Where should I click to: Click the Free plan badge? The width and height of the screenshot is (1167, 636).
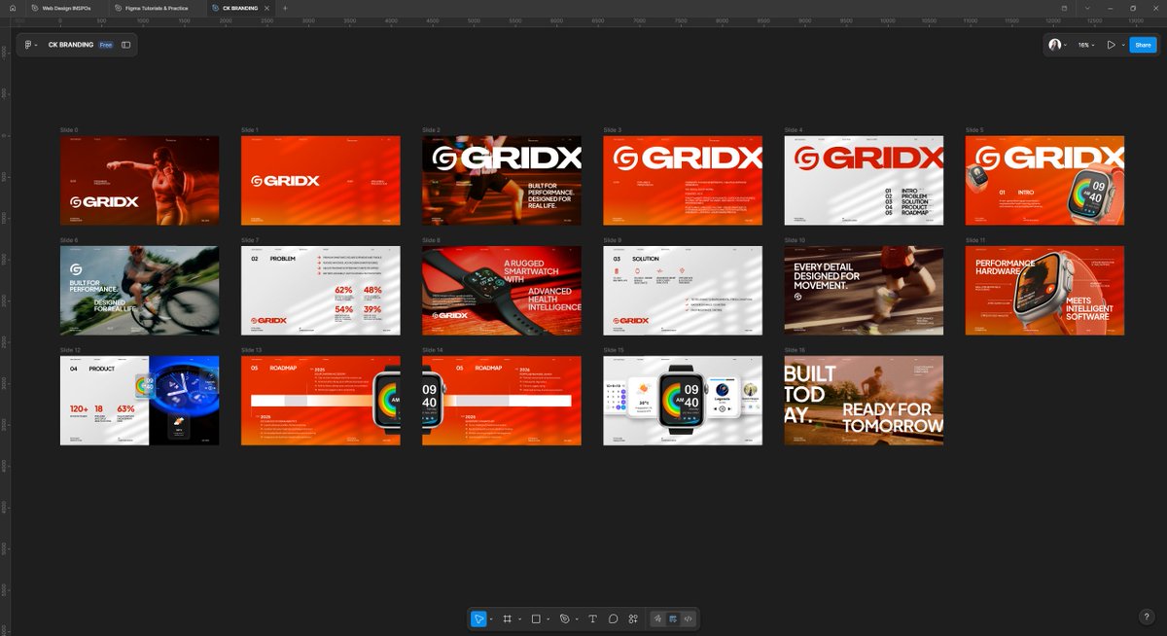coord(105,45)
